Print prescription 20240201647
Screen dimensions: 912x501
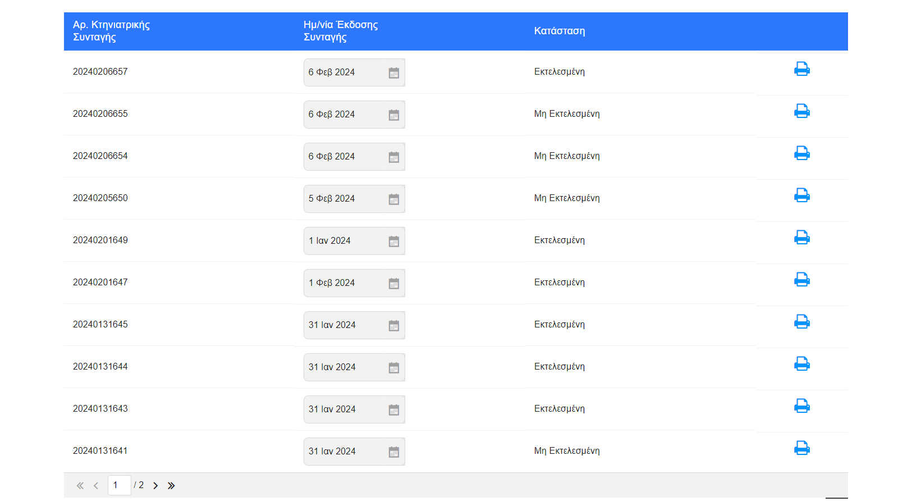pos(801,280)
